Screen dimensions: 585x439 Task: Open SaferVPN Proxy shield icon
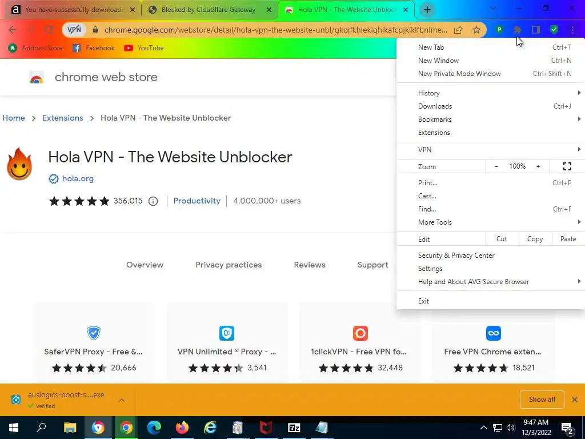point(93,333)
